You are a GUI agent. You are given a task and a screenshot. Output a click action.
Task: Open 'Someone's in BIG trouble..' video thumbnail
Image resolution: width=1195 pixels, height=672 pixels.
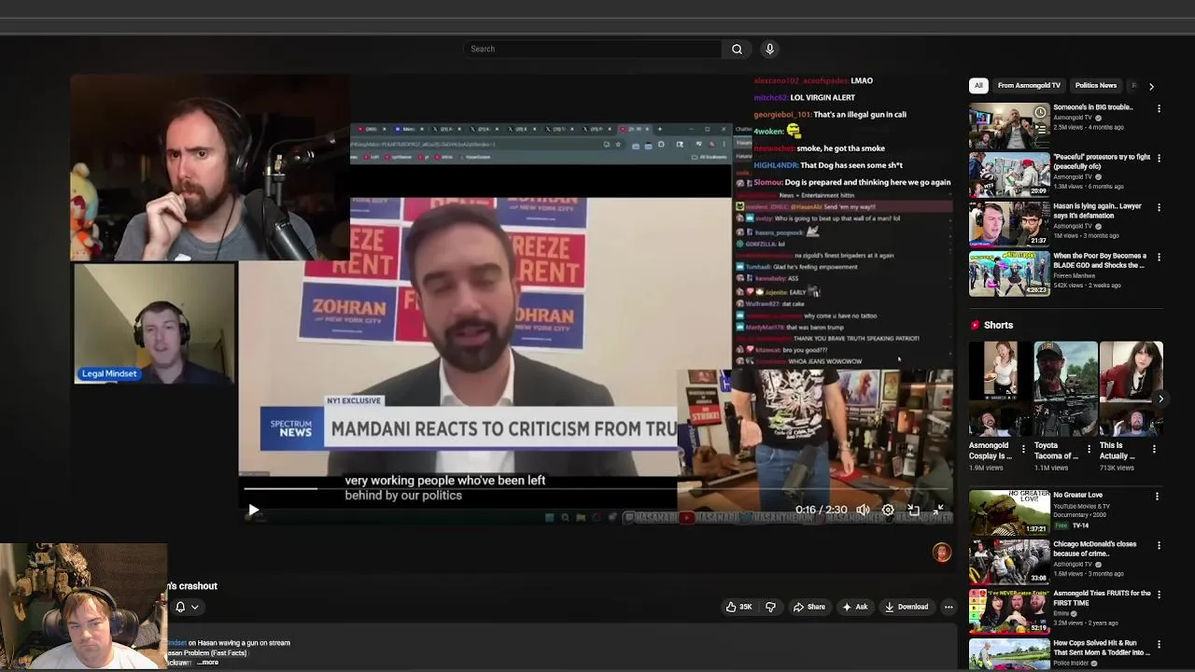(1009, 126)
